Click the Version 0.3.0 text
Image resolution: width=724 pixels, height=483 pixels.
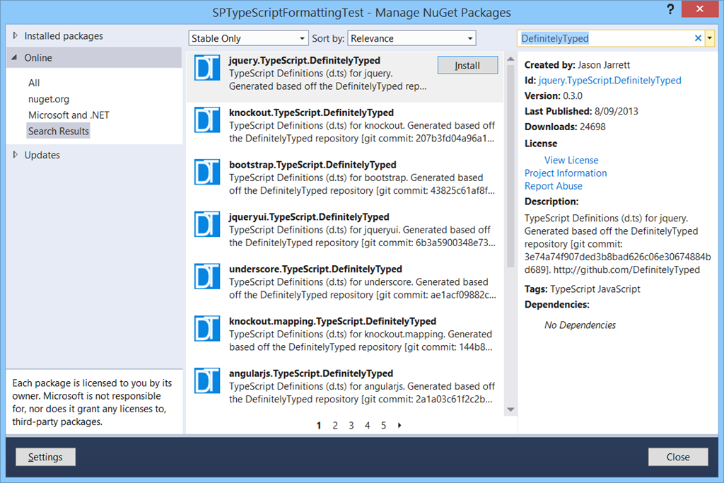[x=553, y=95]
